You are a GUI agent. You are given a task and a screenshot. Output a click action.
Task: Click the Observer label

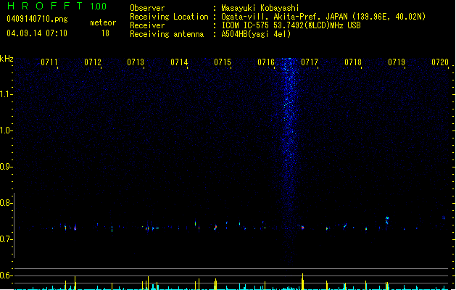pos(147,8)
